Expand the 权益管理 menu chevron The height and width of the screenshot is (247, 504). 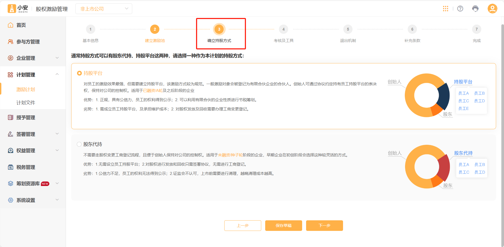(57, 150)
